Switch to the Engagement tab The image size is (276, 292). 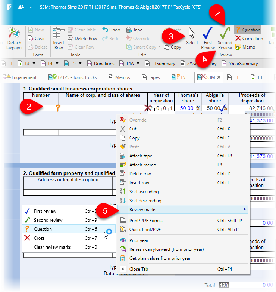[20, 77]
